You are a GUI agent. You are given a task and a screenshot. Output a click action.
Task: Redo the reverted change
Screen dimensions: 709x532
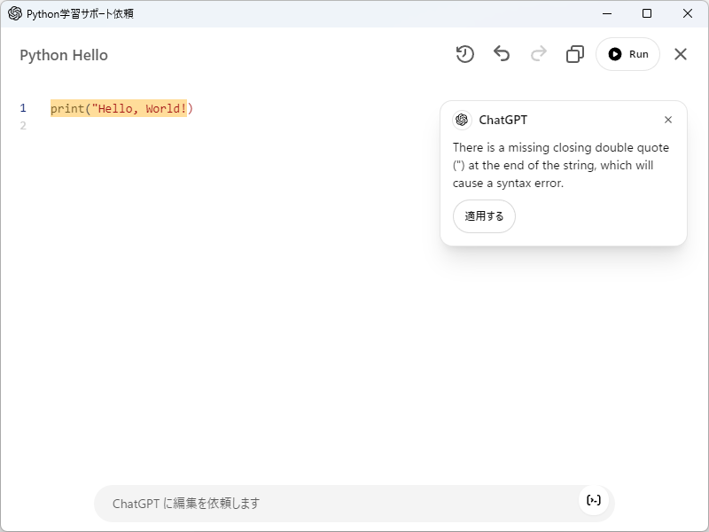click(539, 53)
